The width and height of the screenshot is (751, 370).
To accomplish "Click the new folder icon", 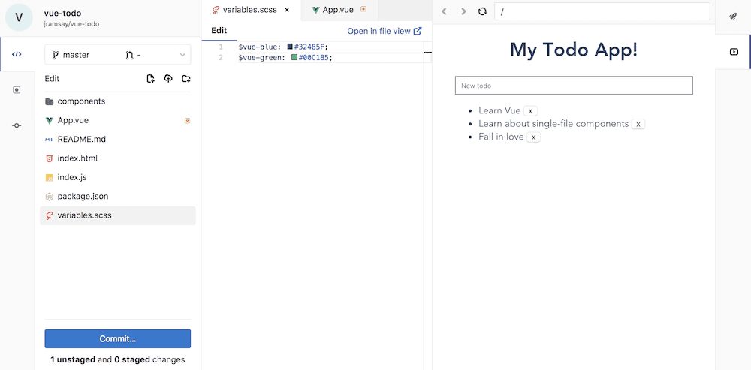I will (186, 79).
